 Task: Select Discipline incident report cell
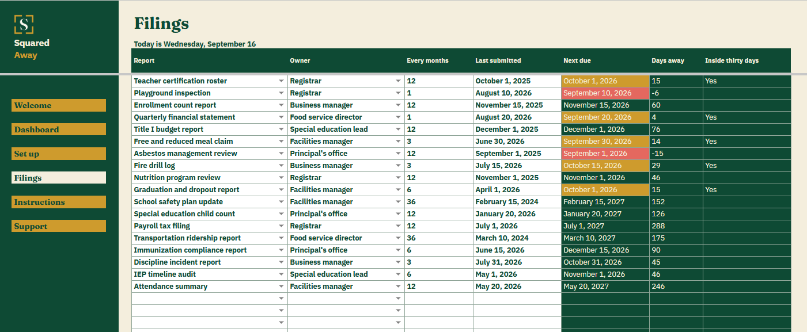(210, 262)
